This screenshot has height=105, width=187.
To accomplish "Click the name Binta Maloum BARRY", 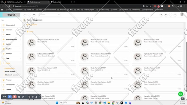I will tap(151, 82).
